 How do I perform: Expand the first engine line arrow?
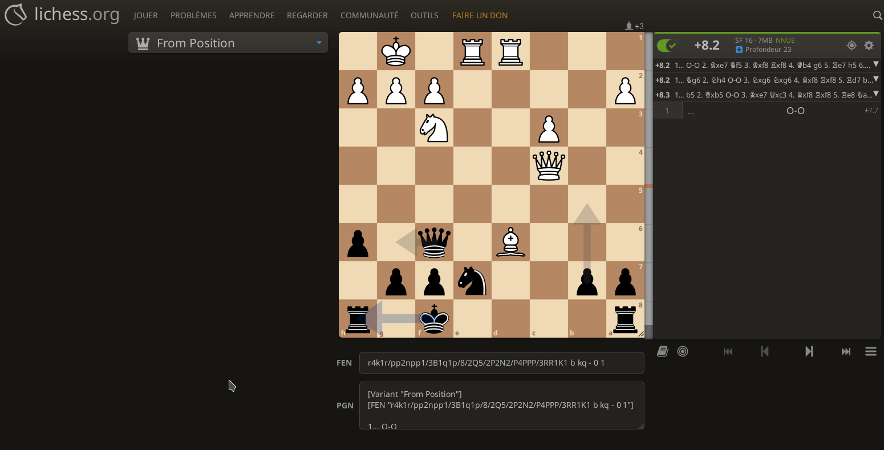876,65
